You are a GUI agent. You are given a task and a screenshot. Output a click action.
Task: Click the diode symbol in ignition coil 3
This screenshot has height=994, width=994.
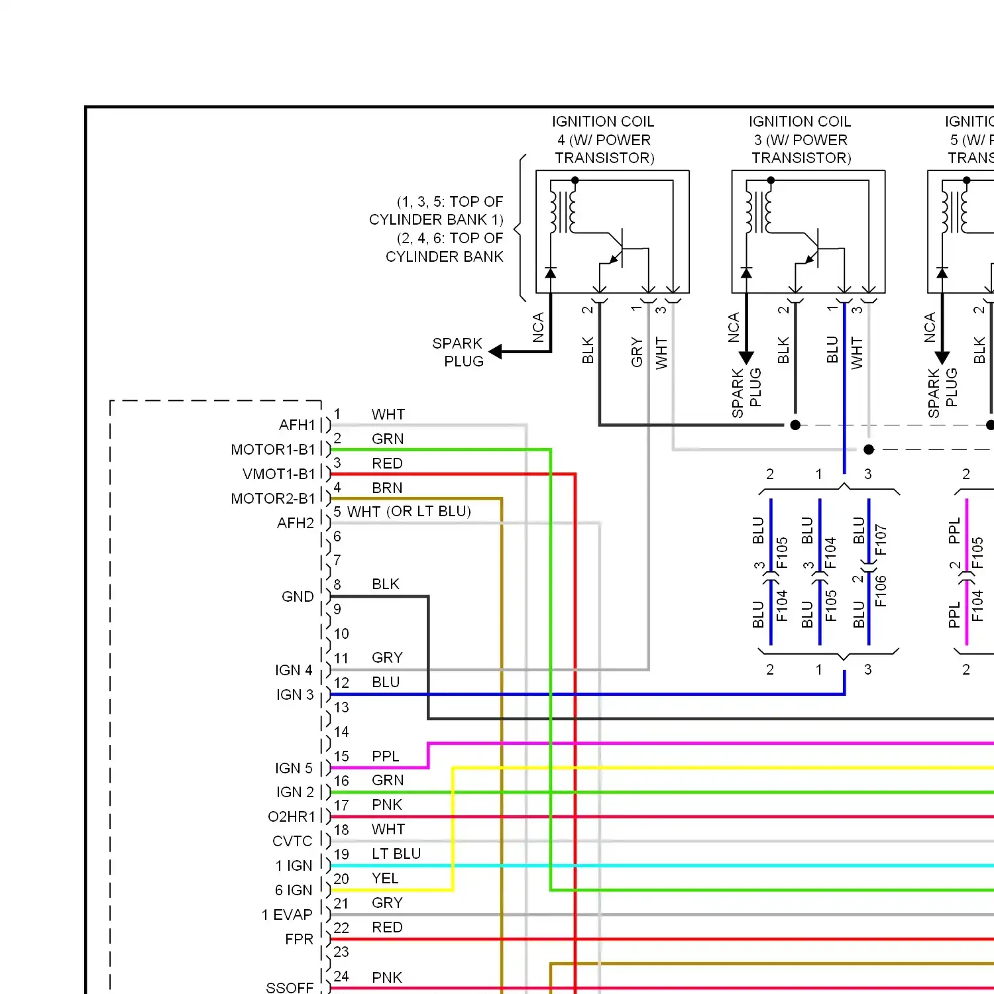pos(746,272)
